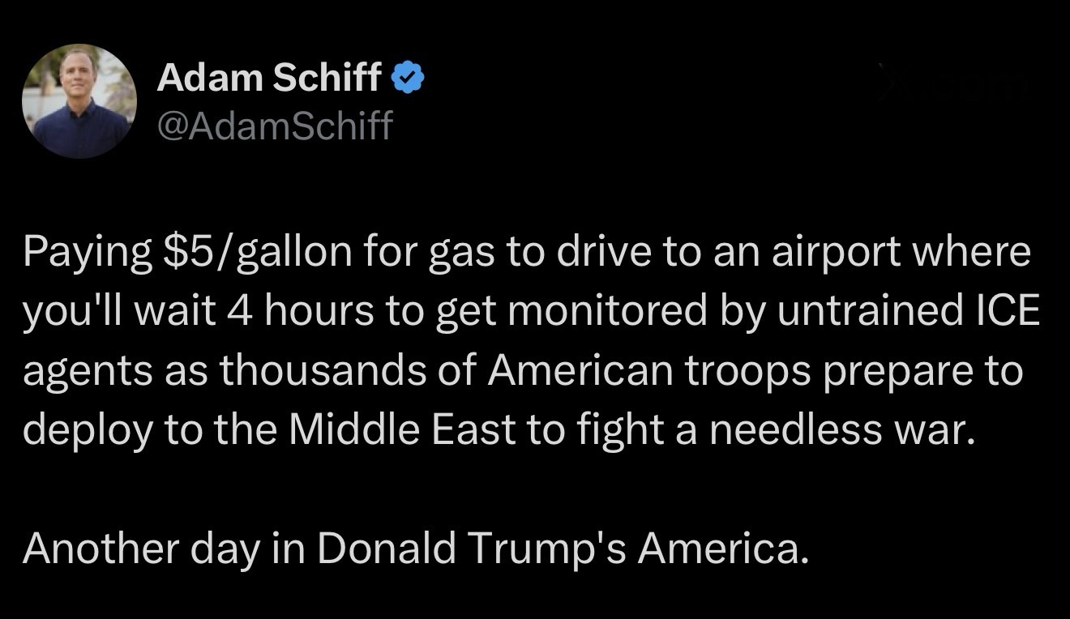Click the word "deploy" in the tweet
This screenshot has width=1070, height=619.
tap(87, 431)
